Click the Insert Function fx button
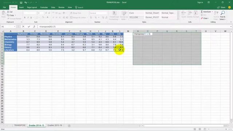The image size is (233, 131). point(34,27)
